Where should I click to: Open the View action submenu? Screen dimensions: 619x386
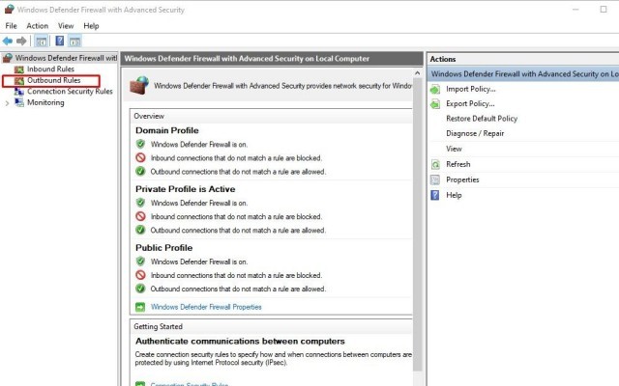click(454, 149)
